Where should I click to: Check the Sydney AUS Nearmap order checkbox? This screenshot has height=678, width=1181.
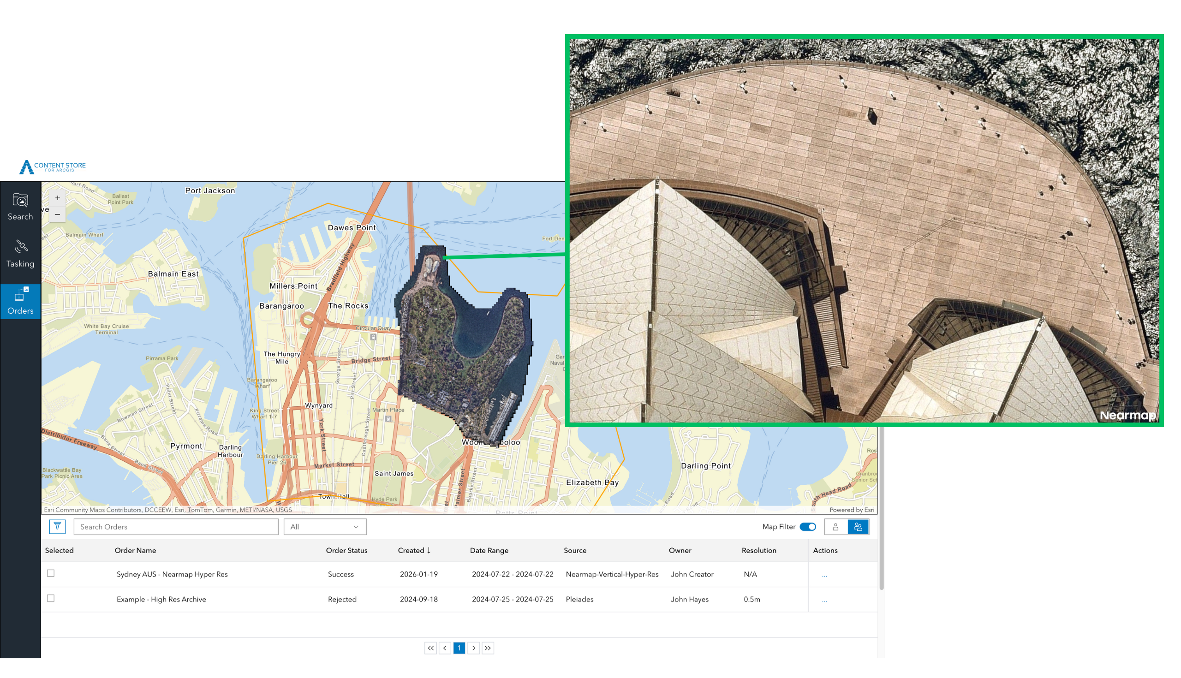pos(51,573)
